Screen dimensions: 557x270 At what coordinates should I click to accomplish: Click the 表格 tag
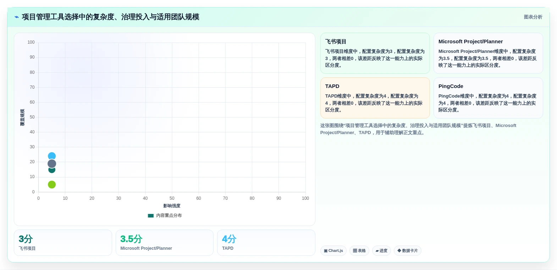[359, 251]
